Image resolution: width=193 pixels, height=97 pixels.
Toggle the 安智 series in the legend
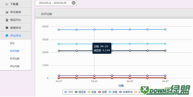coord(113,92)
